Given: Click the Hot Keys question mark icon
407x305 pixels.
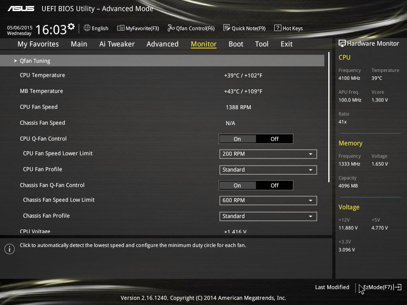Looking at the screenshot, I should 277,28.
